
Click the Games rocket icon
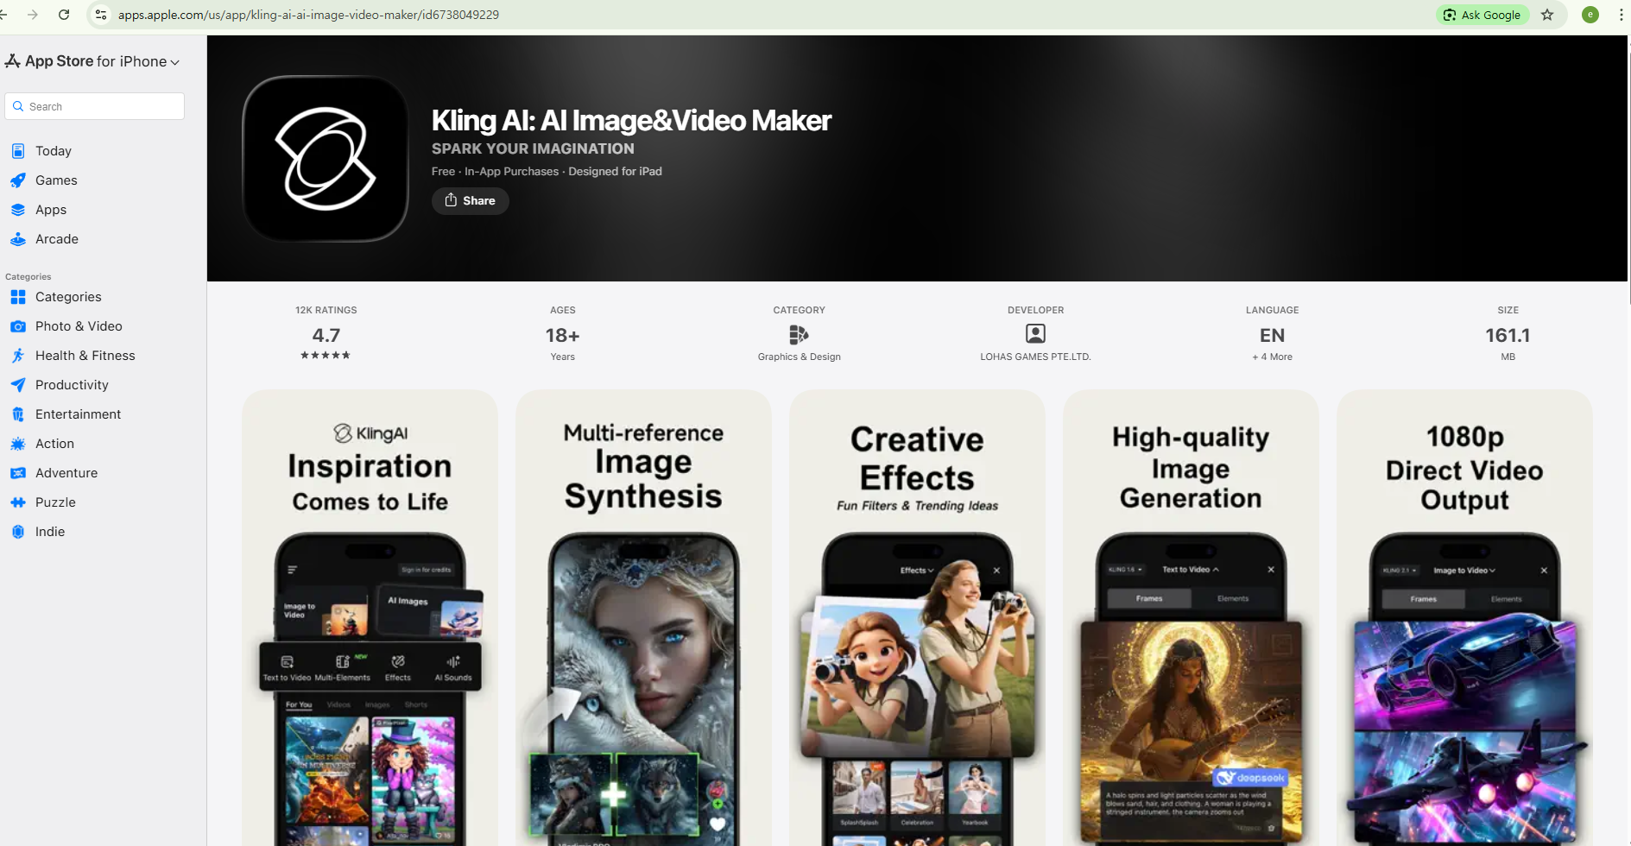18,180
